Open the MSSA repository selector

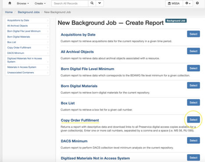tap(174, 3)
